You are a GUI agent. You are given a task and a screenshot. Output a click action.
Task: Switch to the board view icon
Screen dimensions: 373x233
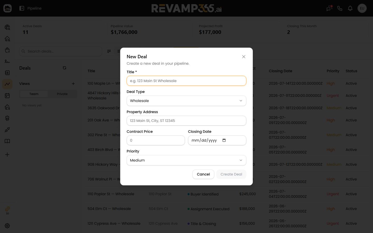pyautogui.click(x=109, y=51)
